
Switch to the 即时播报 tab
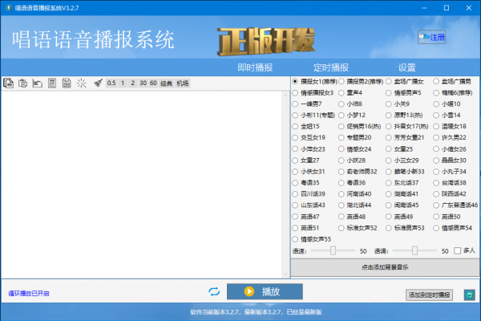pyautogui.click(x=255, y=67)
